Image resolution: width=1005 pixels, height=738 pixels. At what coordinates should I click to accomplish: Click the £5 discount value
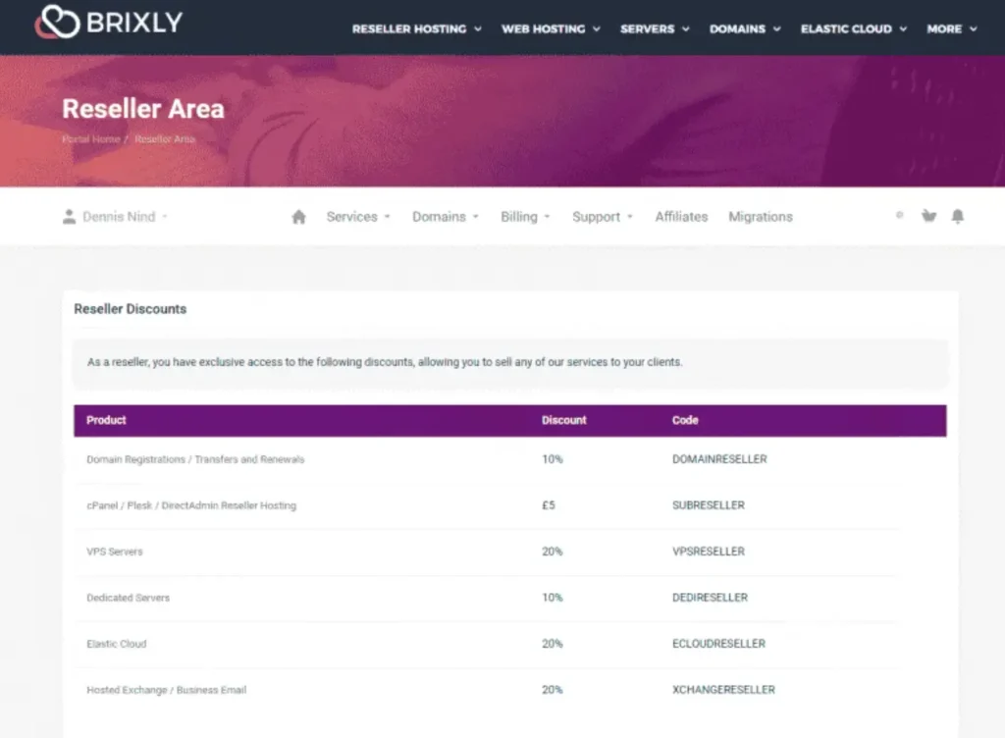tap(548, 505)
